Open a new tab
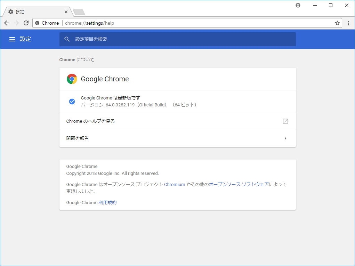 [x=79, y=11]
